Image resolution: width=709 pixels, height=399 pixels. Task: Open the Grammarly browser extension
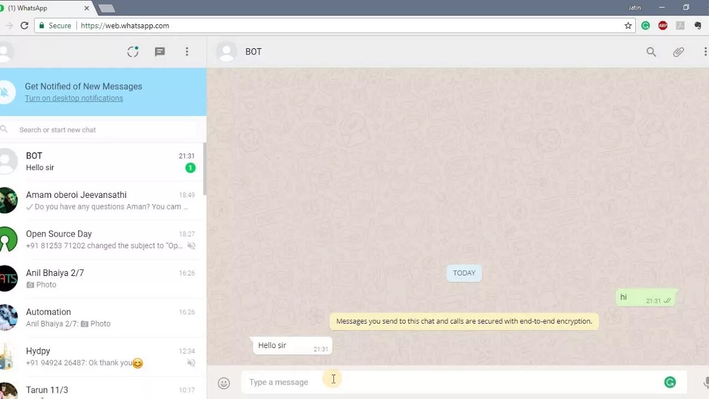(x=645, y=25)
